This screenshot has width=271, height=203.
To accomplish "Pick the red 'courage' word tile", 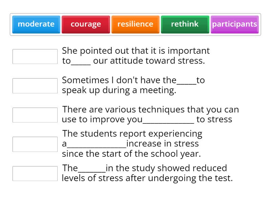I will (86, 24).
